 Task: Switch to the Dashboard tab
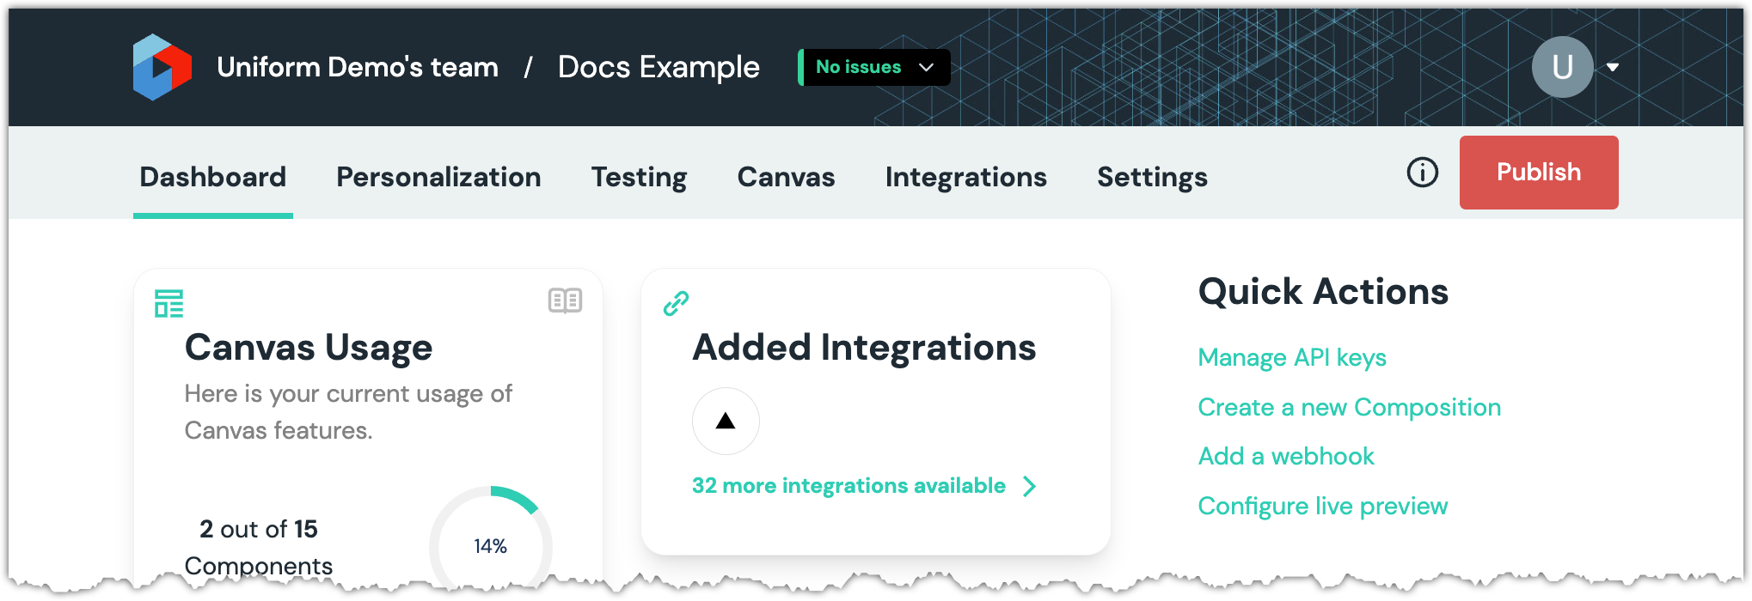[x=212, y=177]
